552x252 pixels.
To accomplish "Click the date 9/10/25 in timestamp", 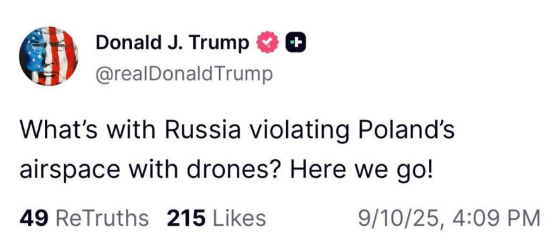I will [x=399, y=219].
